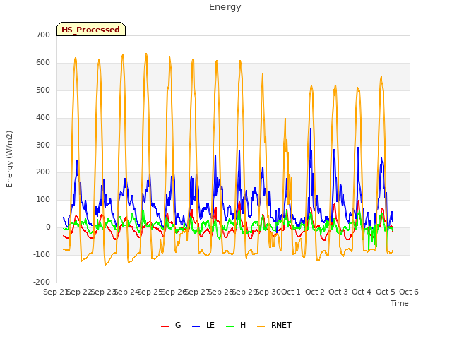Click the 0 y-axis tick label
Screen dimensions: 452x339
tap(48, 227)
